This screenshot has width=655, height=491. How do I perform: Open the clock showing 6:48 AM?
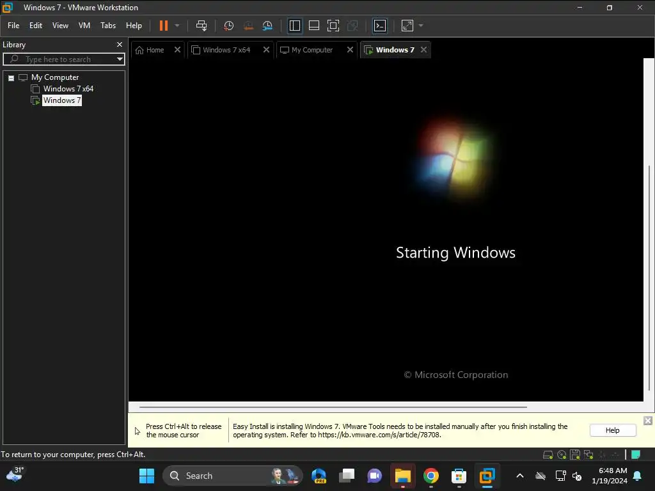609,476
